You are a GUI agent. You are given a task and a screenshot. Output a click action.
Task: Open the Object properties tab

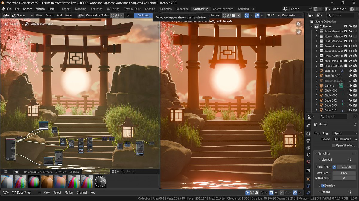tap(308, 179)
